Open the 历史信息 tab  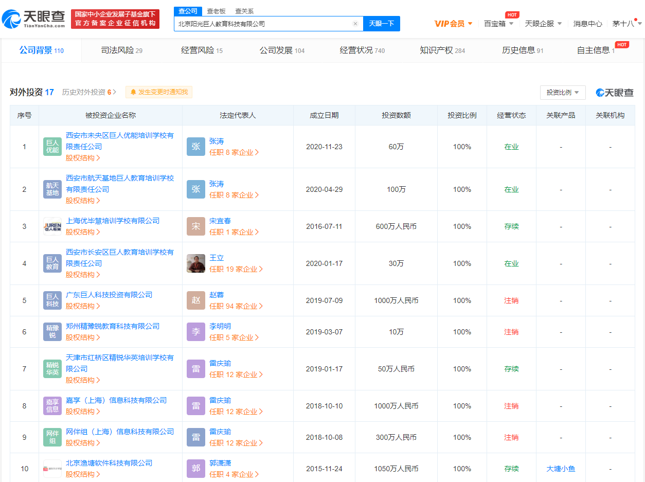[523, 50]
